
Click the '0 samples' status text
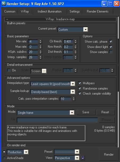(109, 127)
